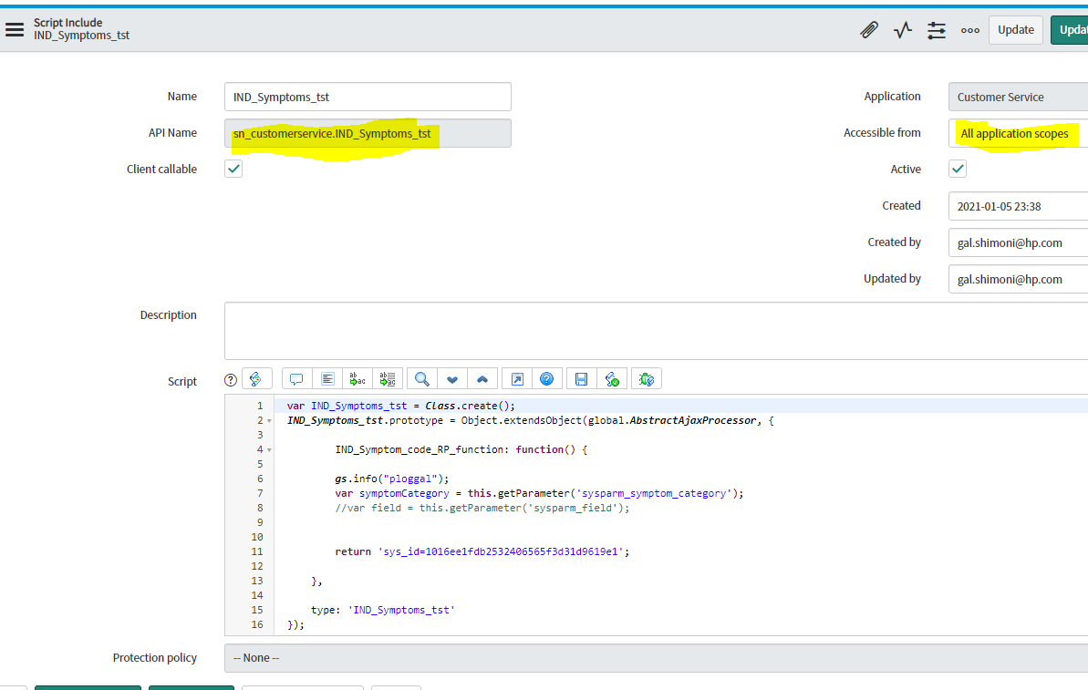Open the script debugger bug icon
The width and height of the screenshot is (1088, 690).
pos(647,379)
